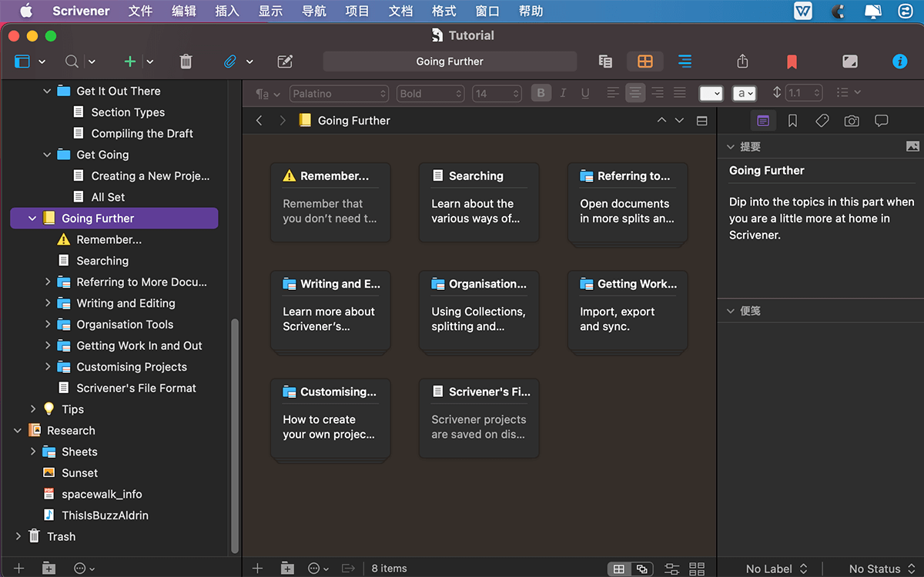Open binder footer actions ellipsis menu
Viewport: 924px width, 577px height.
tap(84, 569)
